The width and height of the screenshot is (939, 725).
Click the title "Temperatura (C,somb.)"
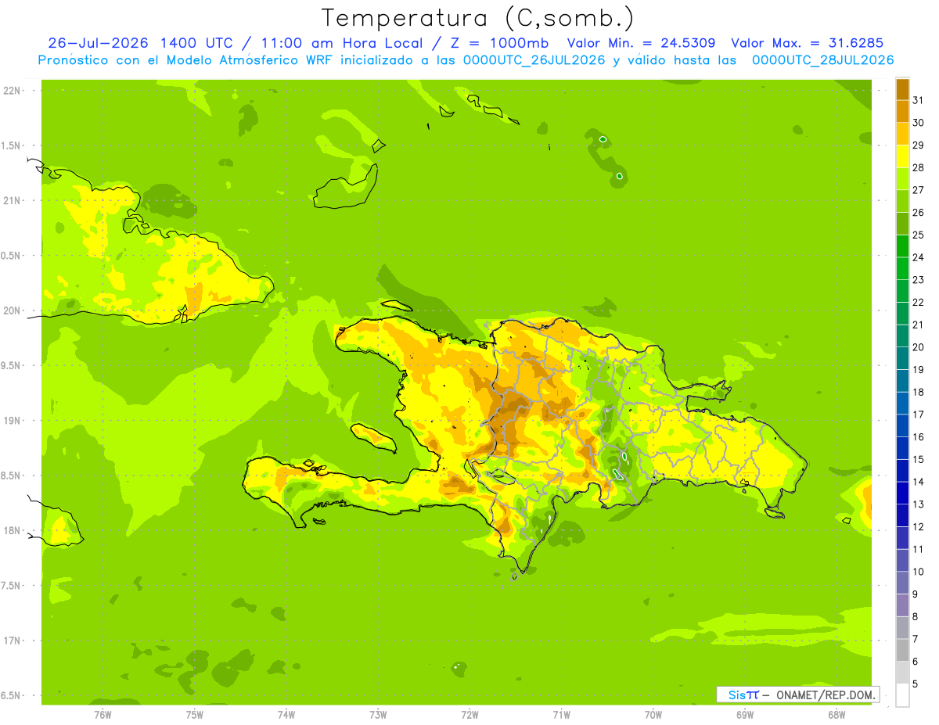[477, 18]
